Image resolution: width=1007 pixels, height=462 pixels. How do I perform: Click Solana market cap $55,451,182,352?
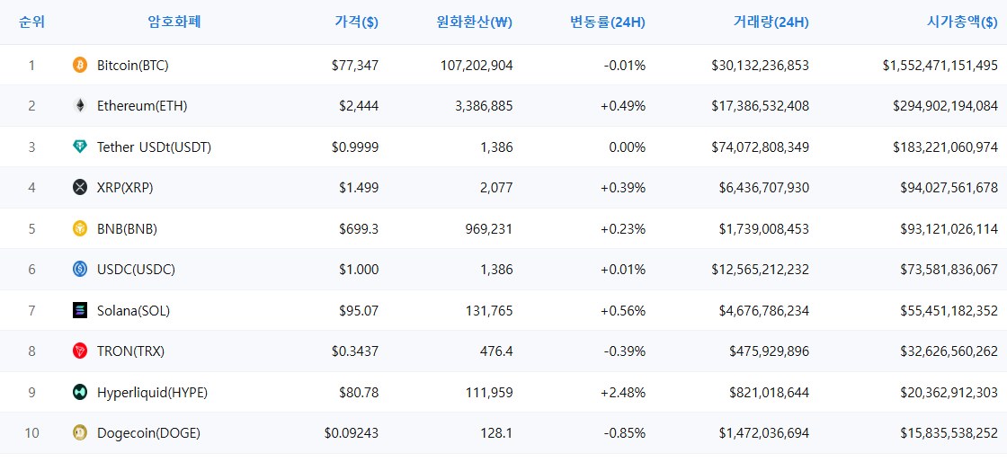(949, 311)
